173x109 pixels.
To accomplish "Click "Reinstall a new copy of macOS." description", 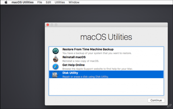I will pyautogui.click(x=81, y=61).
